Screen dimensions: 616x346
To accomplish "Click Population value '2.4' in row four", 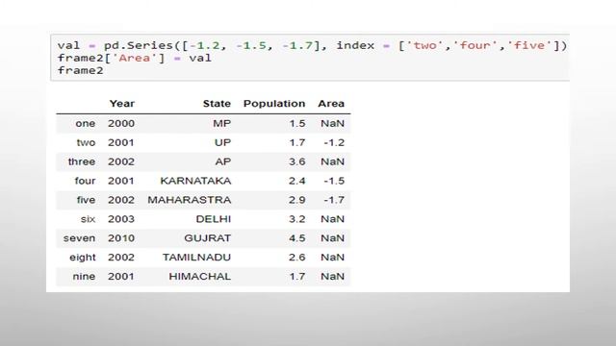I will (297, 181).
